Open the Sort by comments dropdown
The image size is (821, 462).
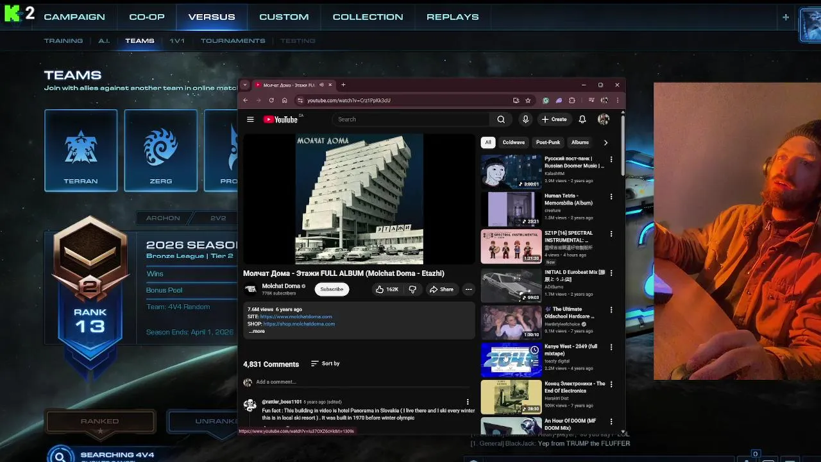coord(325,364)
